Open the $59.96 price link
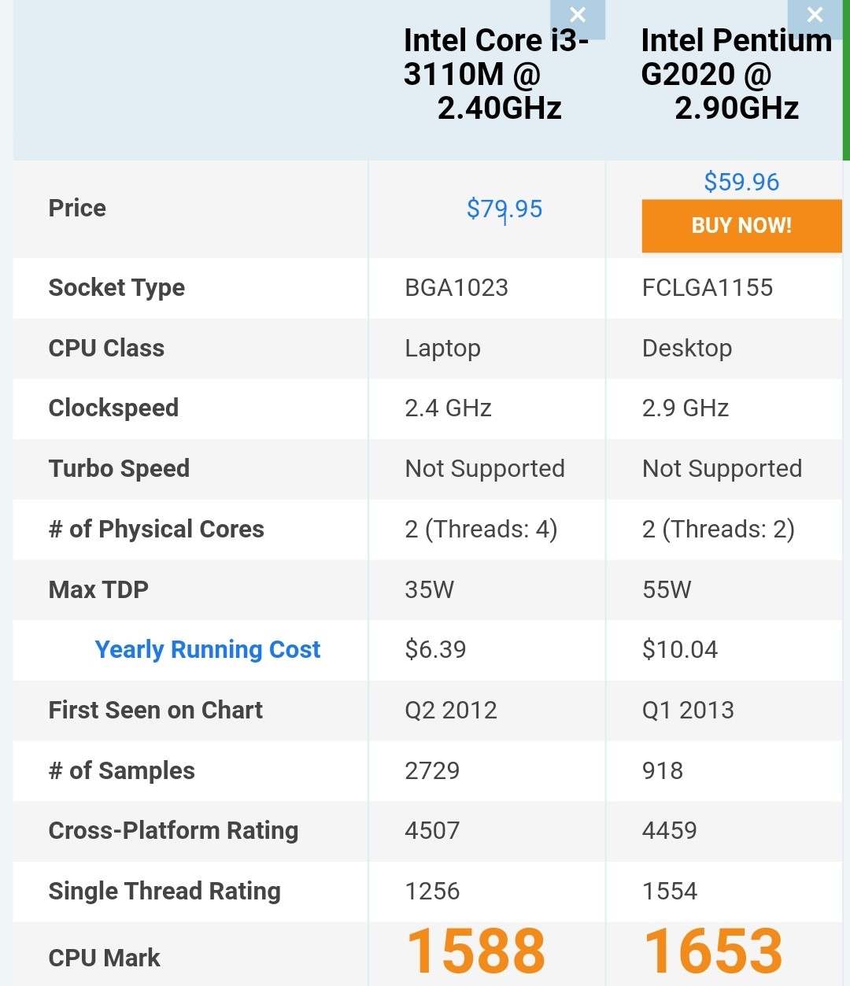Viewport: 850px width, 986px height. pyautogui.click(x=741, y=181)
